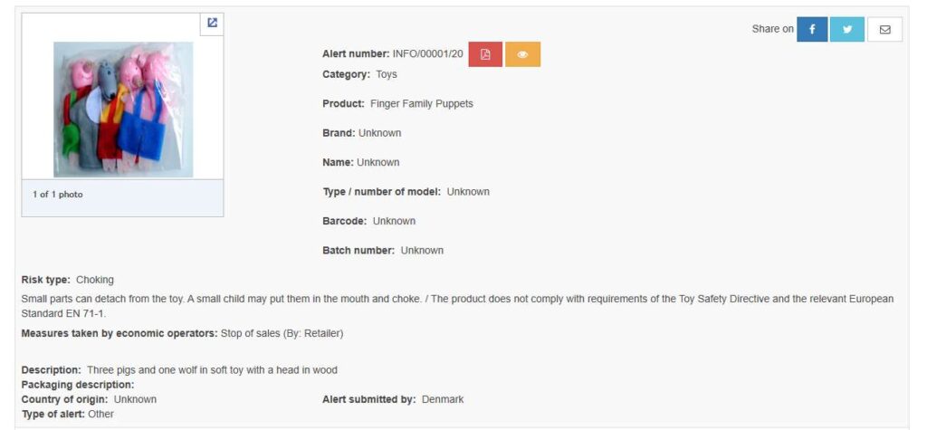Download the alert as PDF
This screenshot has height=430, width=927.
point(485,54)
